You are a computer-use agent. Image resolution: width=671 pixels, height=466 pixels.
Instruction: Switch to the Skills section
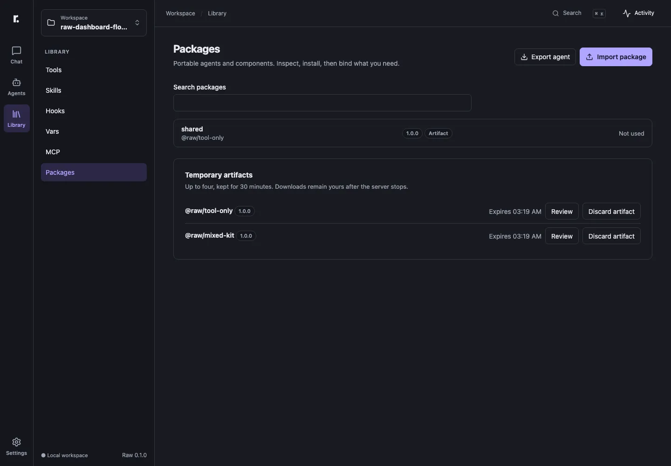point(94,90)
